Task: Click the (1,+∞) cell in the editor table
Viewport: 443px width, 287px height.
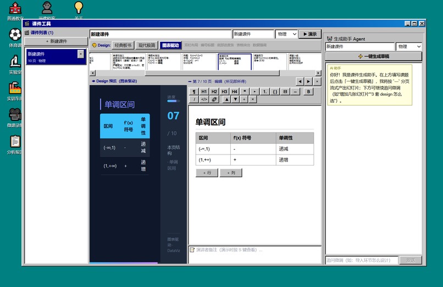Action: 213,160
